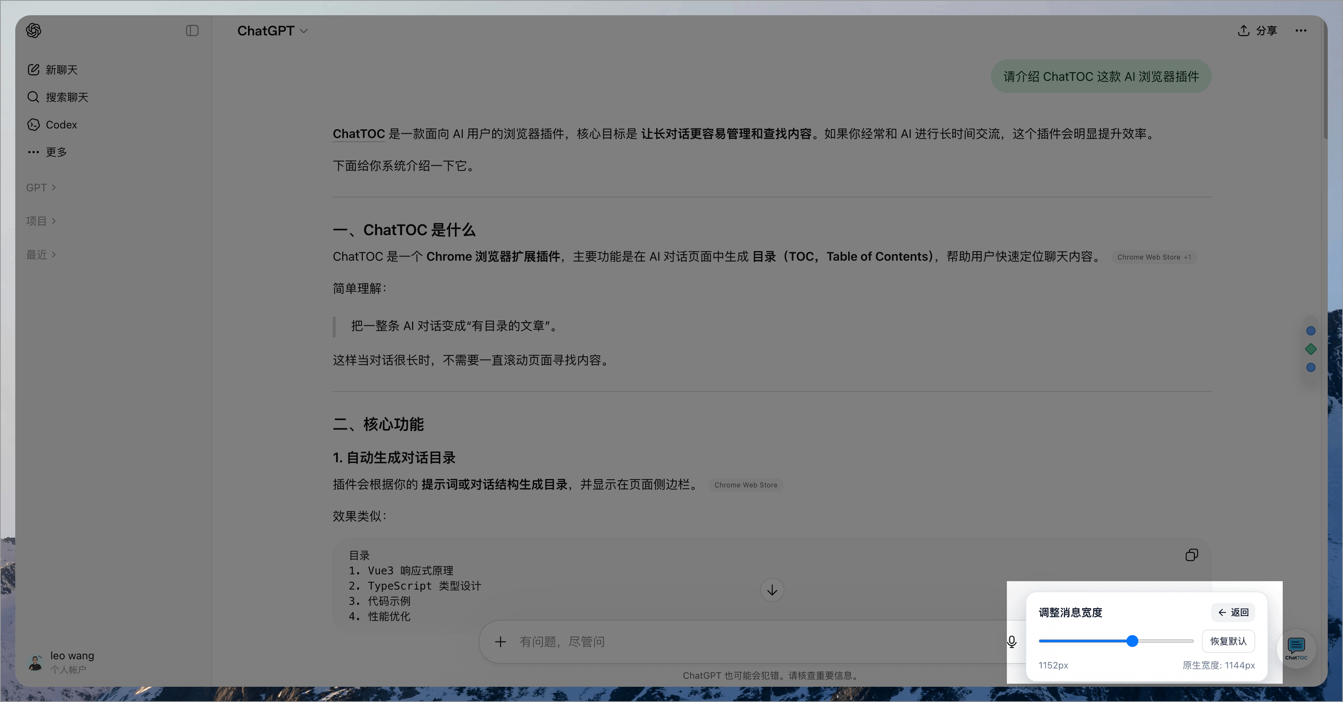Click the plus attach icon in the input box
1343x702 pixels.
501,641
